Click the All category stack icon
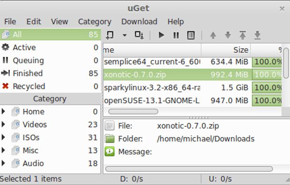290x185 pixels. [6, 34]
